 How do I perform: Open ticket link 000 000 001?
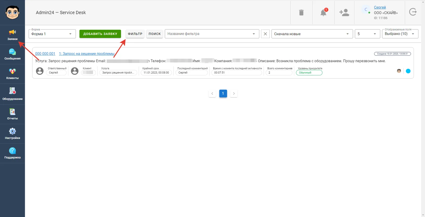[x=45, y=54]
